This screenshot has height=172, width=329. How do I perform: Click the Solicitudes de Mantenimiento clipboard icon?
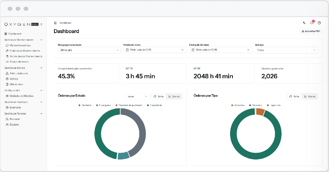(x=7, y=56)
